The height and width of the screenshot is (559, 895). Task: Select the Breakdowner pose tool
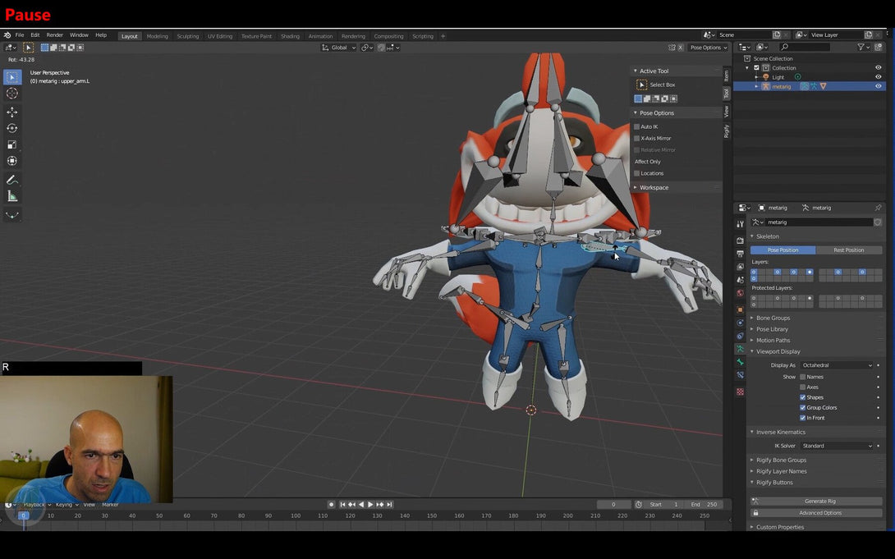tap(12, 215)
